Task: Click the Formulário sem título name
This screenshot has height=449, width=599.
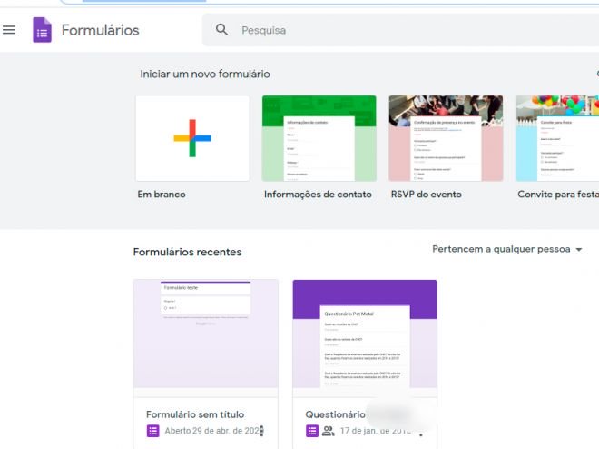Action: (x=195, y=414)
